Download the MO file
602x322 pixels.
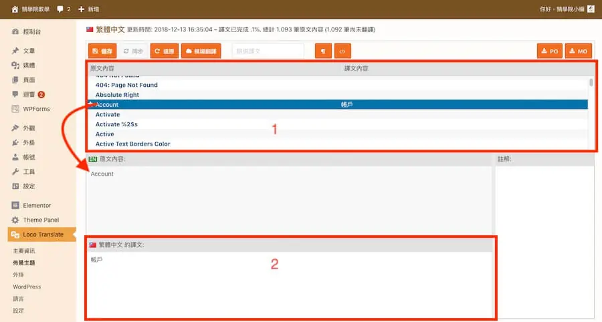pos(578,51)
